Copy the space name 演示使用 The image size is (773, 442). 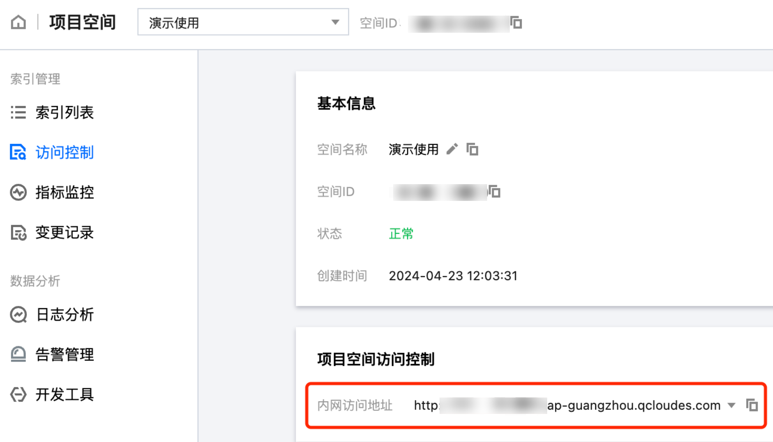pos(472,149)
